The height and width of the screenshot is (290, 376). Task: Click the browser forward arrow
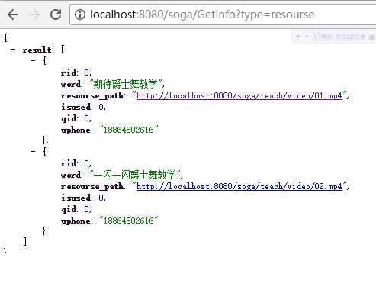point(34,14)
